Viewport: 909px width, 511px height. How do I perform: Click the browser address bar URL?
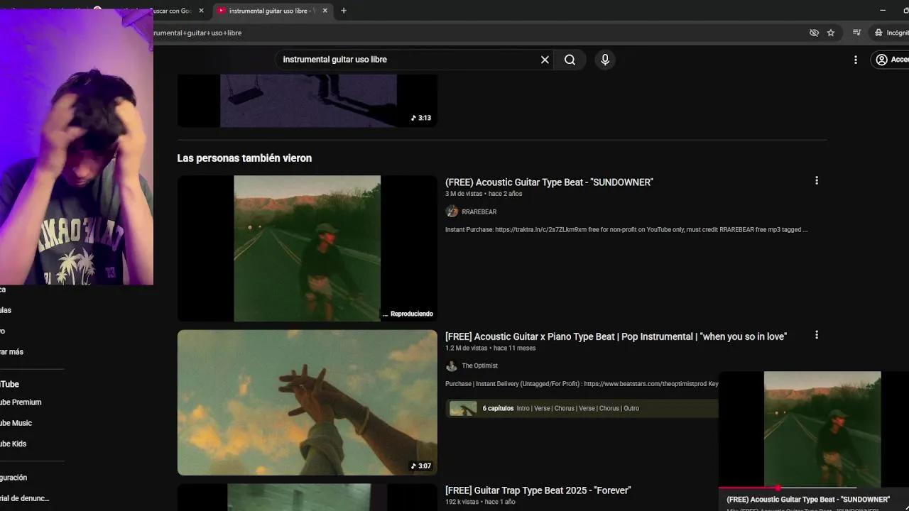197,33
